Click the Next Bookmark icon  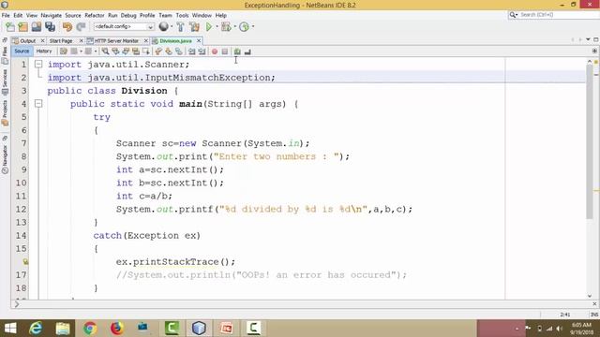(169, 51)
